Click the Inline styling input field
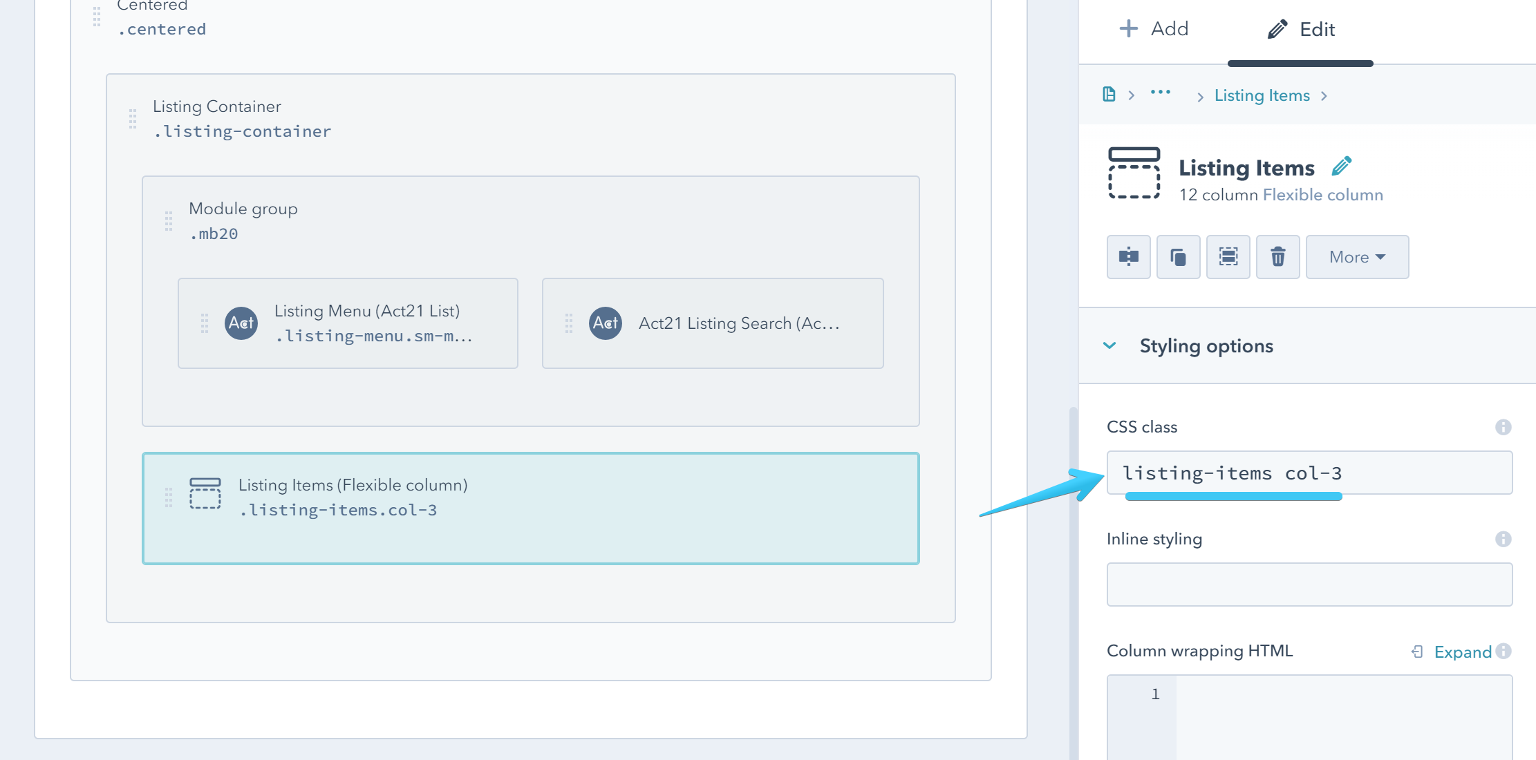Screen dimensions: 1536x760 pyautogui.click(x=1309, y=585)
